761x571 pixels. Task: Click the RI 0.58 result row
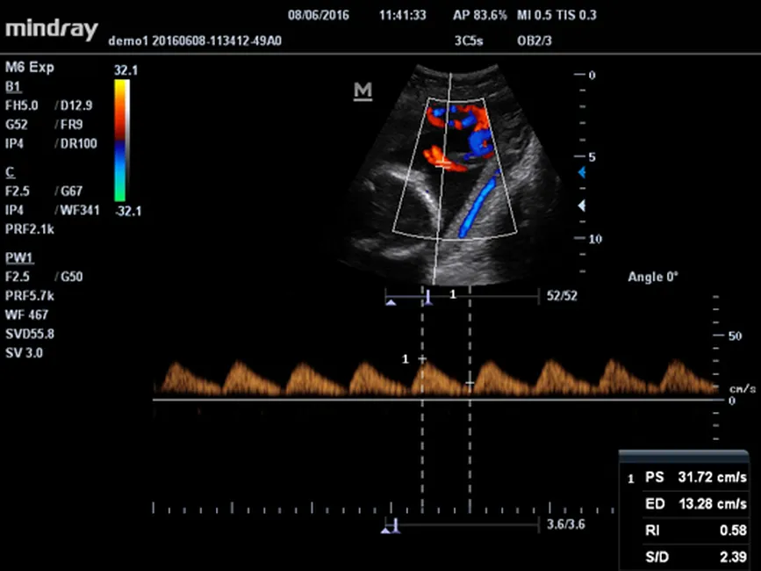click(x=687, y=530)
